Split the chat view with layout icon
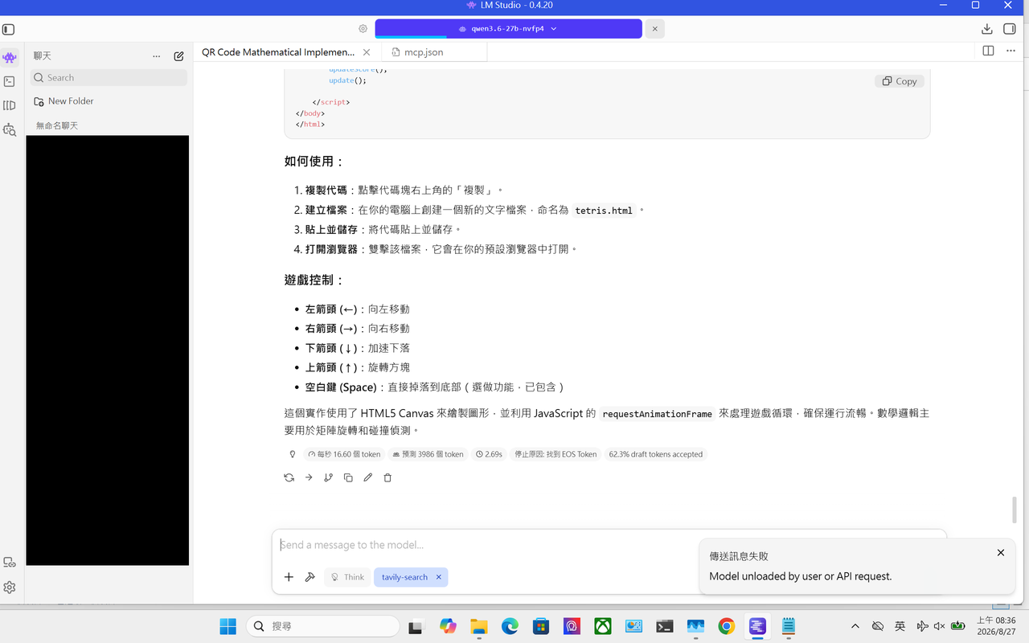 pos(988,51)
